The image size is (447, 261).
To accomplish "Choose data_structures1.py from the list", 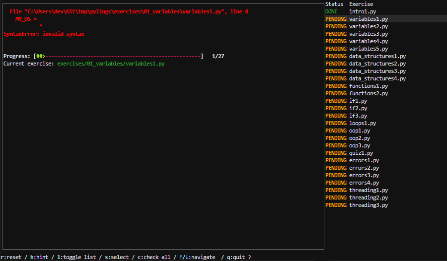I will pos(377,56).
